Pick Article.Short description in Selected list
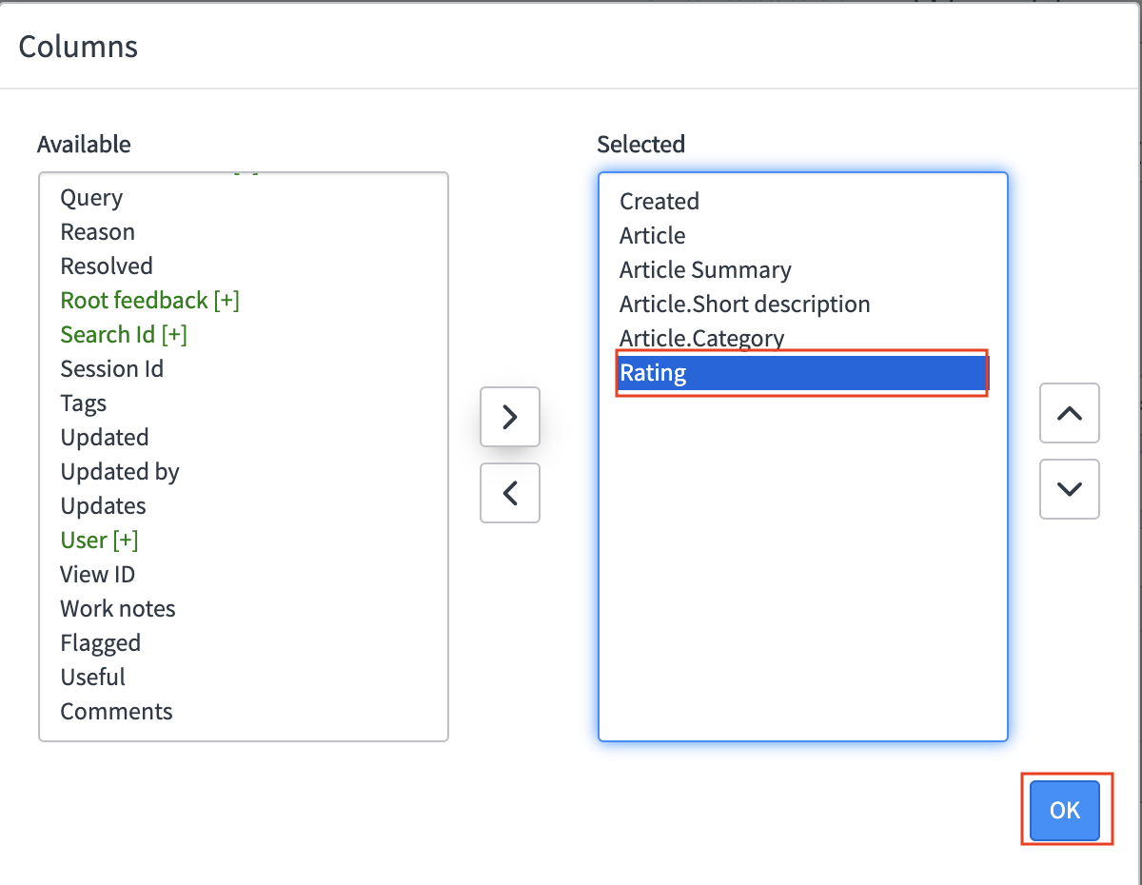Image resolution: width=1142 pixels, height=885 pixels. (744, 305)
